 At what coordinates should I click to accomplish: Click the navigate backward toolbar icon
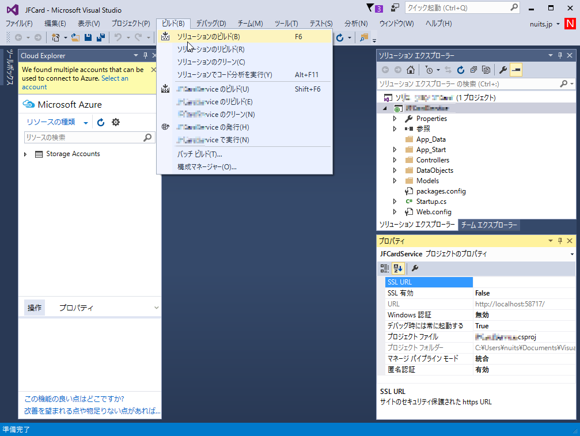18,37
